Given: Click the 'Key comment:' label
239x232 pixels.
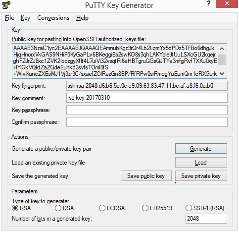Looking at the screenshot, I should [x=28, y=98].
